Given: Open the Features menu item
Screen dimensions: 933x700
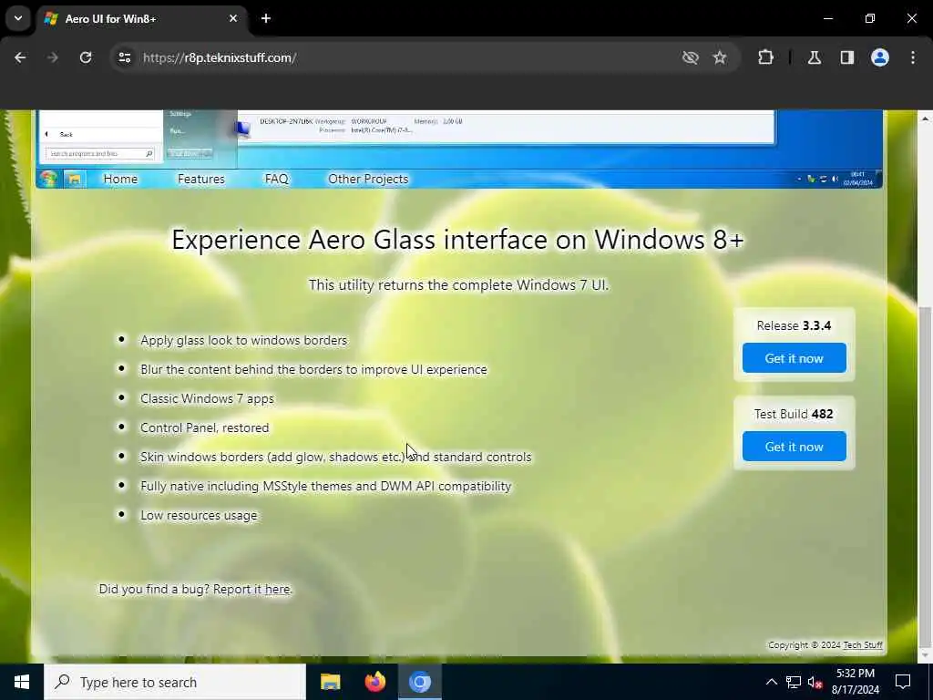Looking at the screenshot, I should 201,180.
